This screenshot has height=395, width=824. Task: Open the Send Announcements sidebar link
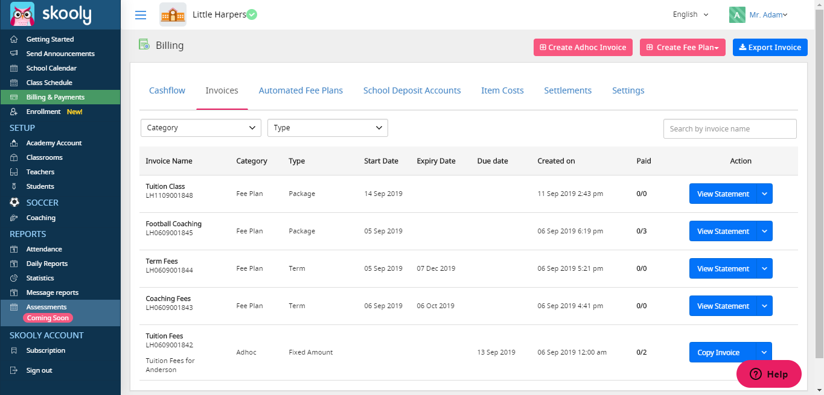pos(60,54)
